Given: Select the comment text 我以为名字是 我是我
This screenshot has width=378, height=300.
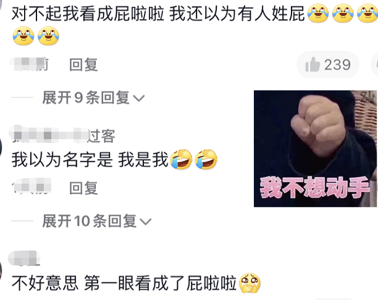Looking at the screenshot, I should 90,160.
